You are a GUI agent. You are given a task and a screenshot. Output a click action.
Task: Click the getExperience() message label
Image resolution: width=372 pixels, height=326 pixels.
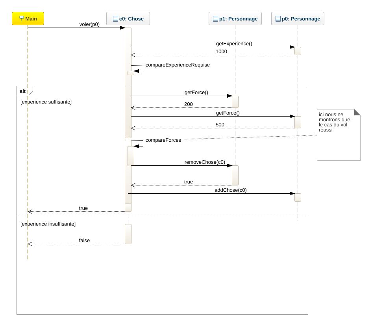click(234, 44)
